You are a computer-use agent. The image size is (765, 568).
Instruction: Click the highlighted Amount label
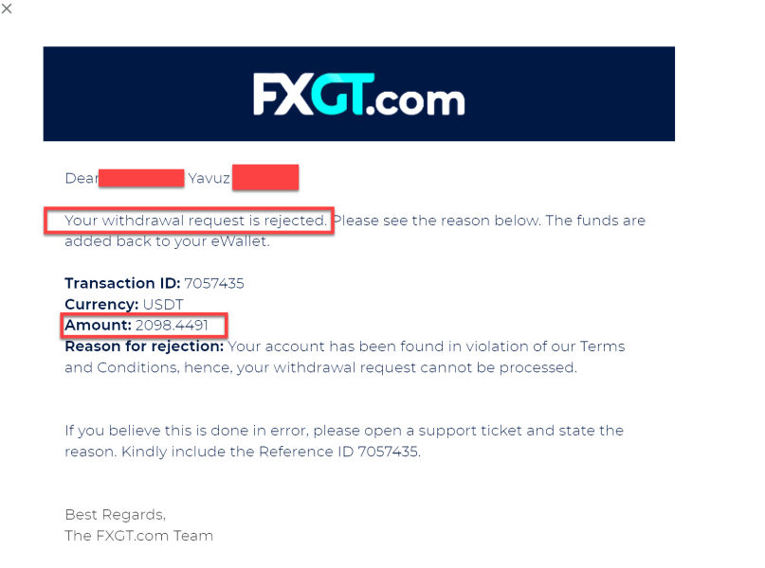coord(98,326)
